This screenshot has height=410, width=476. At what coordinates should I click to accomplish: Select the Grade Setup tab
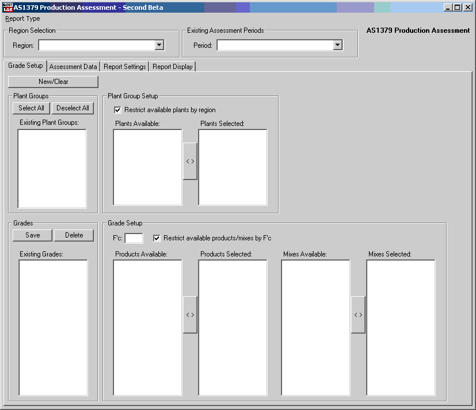pyautogui.click(x=25, y=66)
